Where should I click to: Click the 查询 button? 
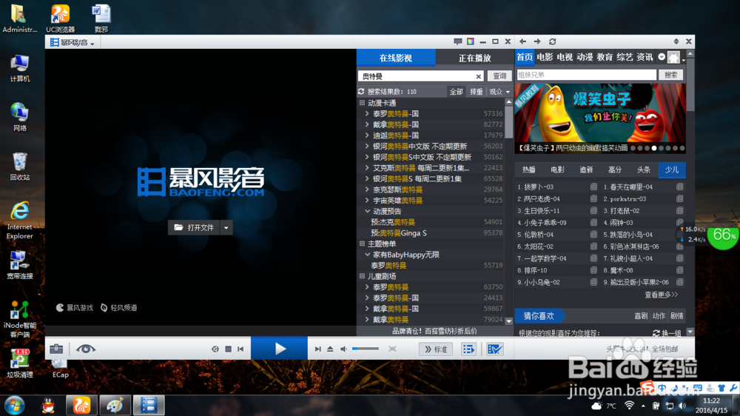499,76
